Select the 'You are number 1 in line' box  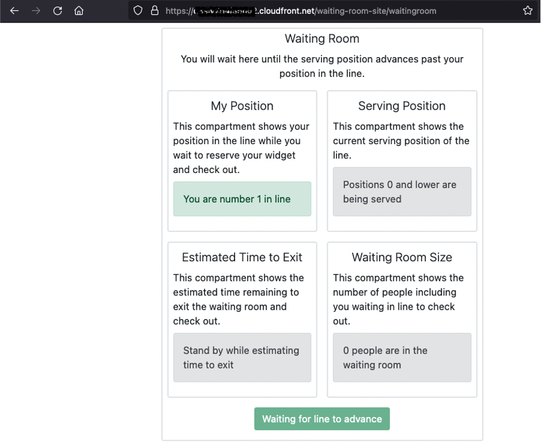(242, 199)
